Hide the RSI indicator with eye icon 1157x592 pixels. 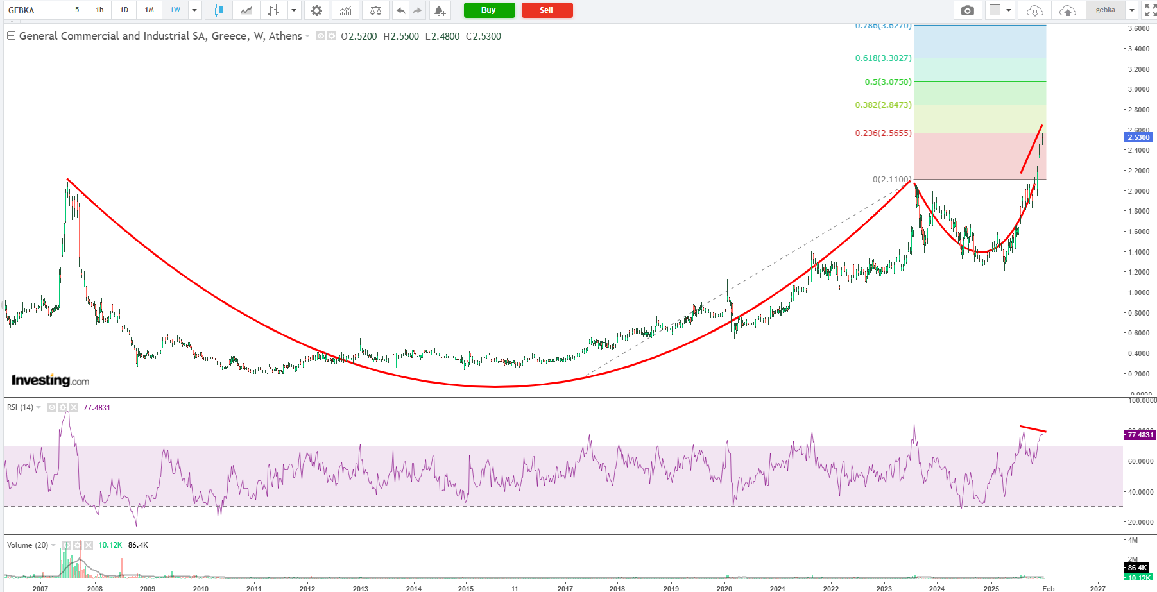(x=52, y=407)
